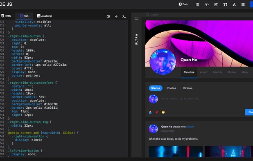253x161 pixels.
Task: Click the display: block code line
Action: pyautogui.click(x=29, y=140)
